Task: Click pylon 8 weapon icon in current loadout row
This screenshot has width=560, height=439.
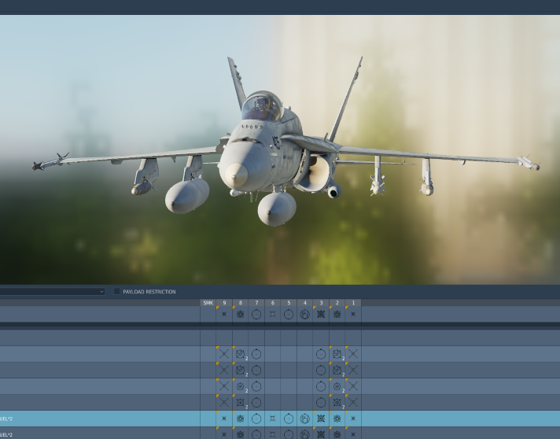Action: point(241,315)
